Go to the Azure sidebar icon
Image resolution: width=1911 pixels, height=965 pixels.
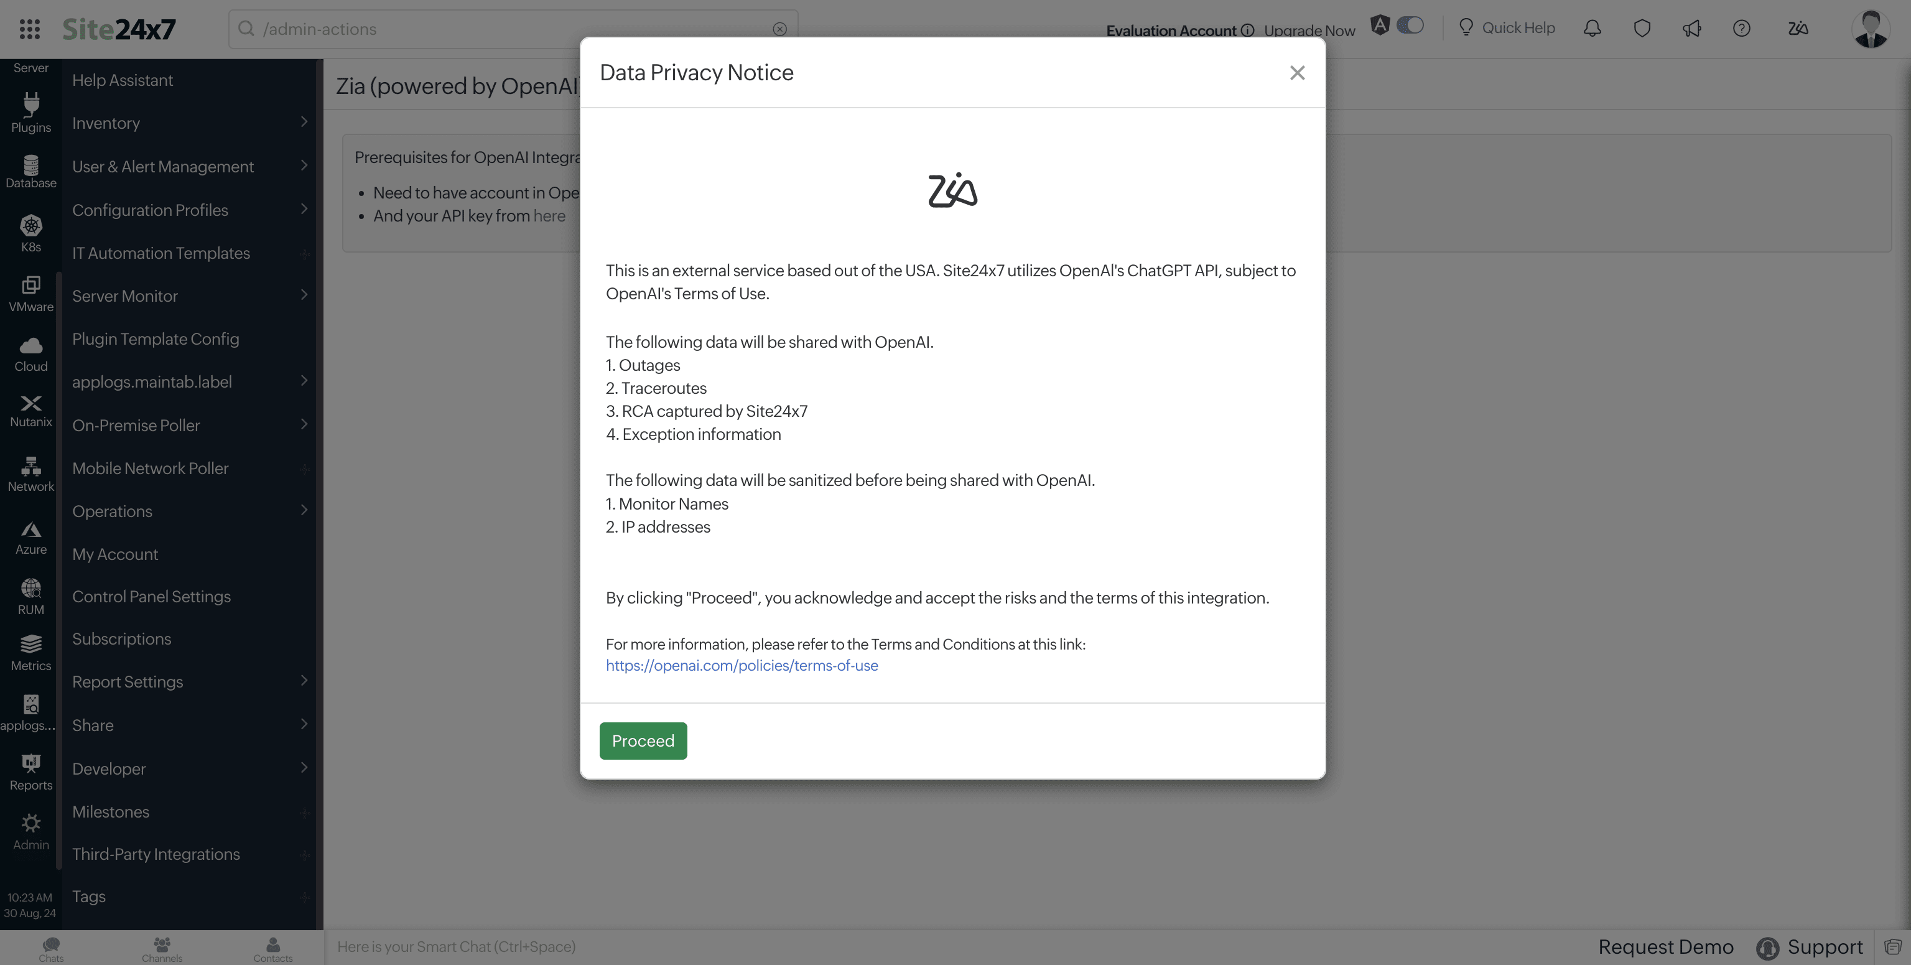tap(31, 538)
